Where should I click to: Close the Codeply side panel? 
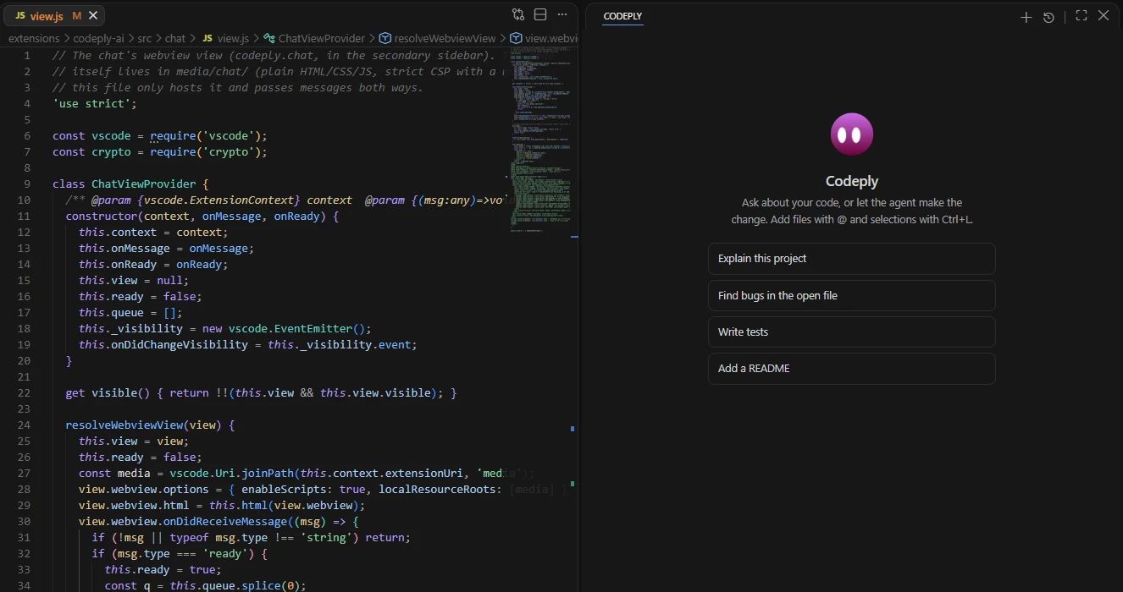1104,15
